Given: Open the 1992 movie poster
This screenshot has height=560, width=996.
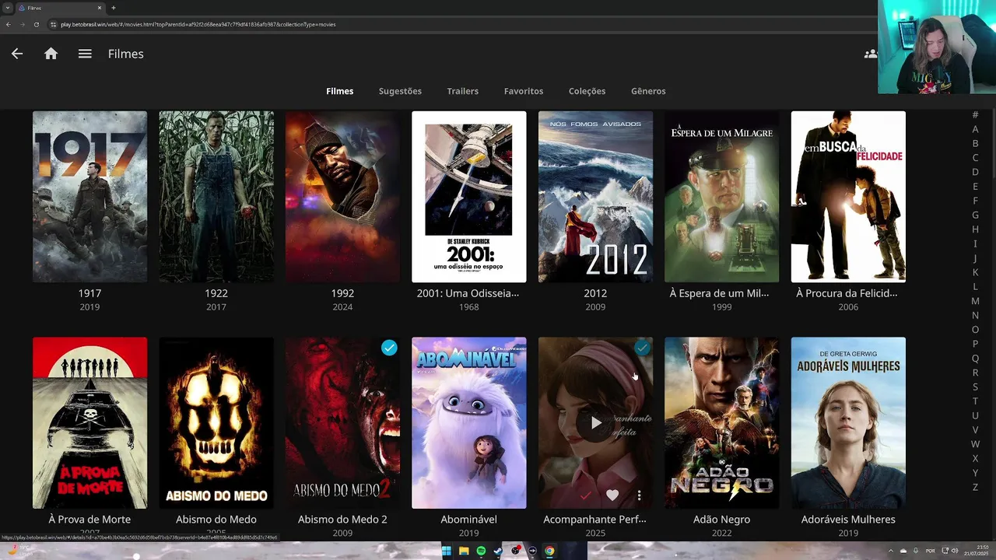Looking at the screenshot, I should (x=342, y=197).
